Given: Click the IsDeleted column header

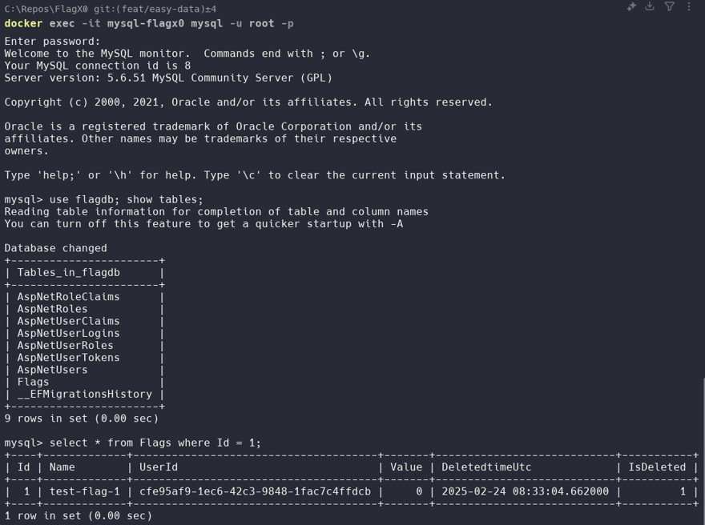Looking at the screenshot, I should point(657,467).
